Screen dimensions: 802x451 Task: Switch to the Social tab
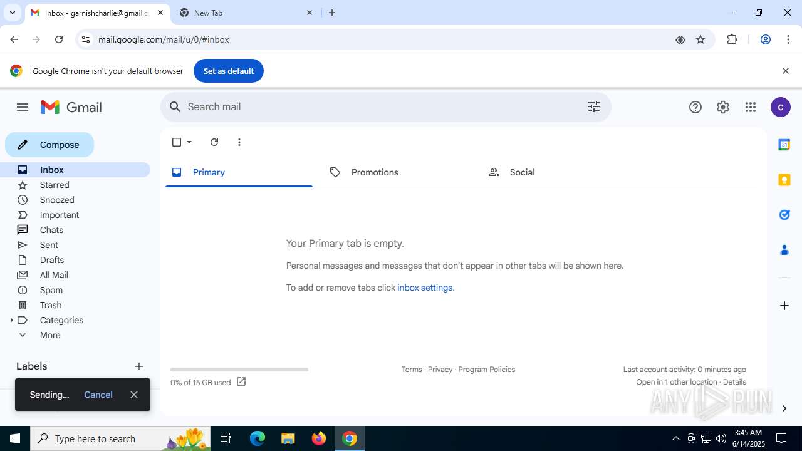click(x=556, y=172)
